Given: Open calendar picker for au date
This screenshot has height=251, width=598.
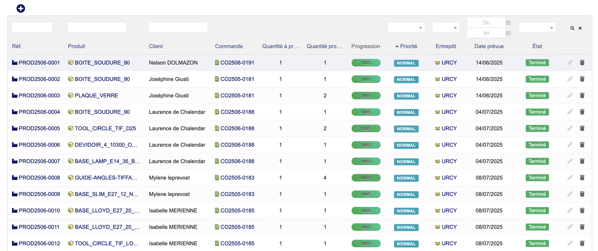Looking at the screenshot, I should pos(508,33).
